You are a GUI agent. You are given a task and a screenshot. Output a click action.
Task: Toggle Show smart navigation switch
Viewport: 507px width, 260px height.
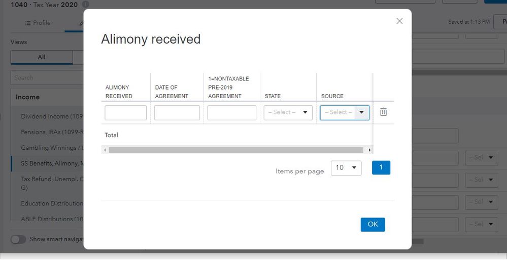tap(18, 239)
